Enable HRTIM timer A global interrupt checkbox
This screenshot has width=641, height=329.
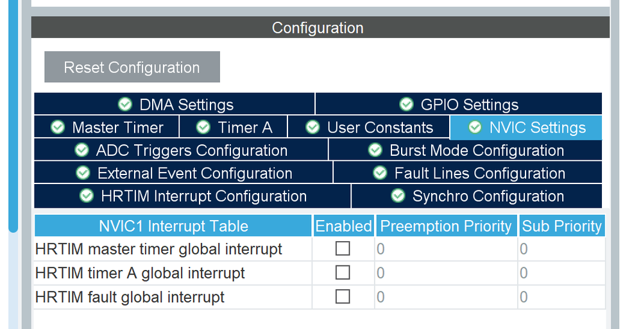tap(343, 273)
